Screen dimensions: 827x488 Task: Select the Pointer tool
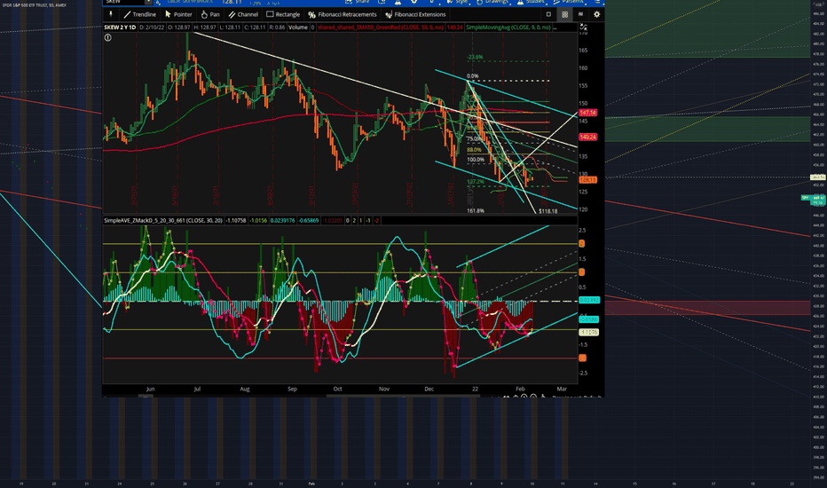click(178, 14)
